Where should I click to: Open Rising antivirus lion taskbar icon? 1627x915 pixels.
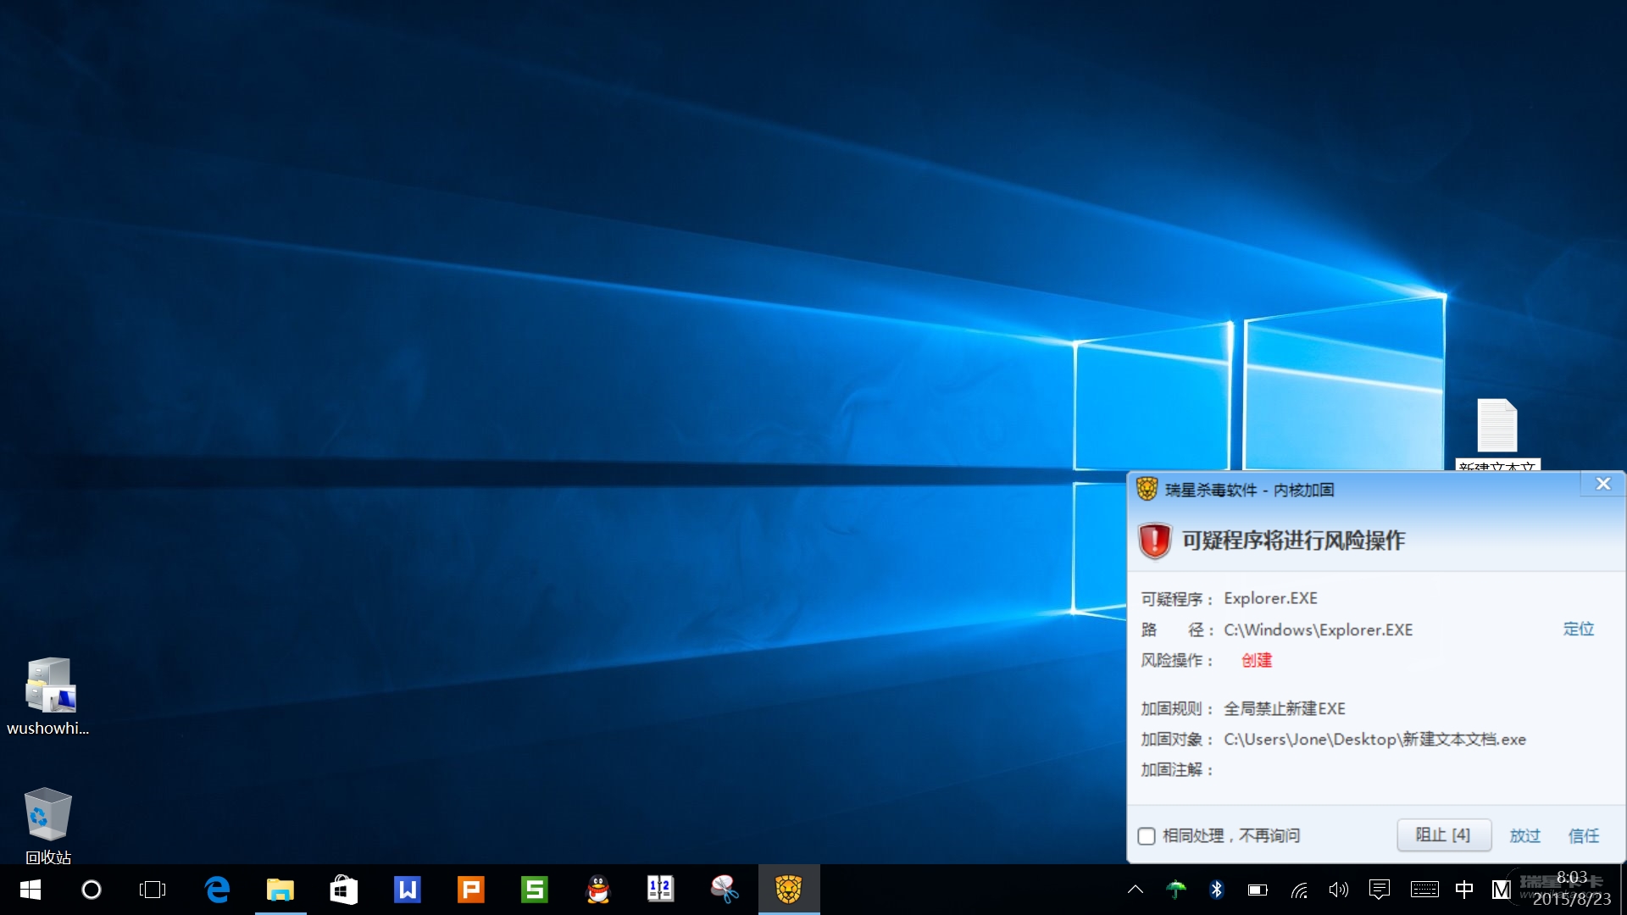coord(788,890)
